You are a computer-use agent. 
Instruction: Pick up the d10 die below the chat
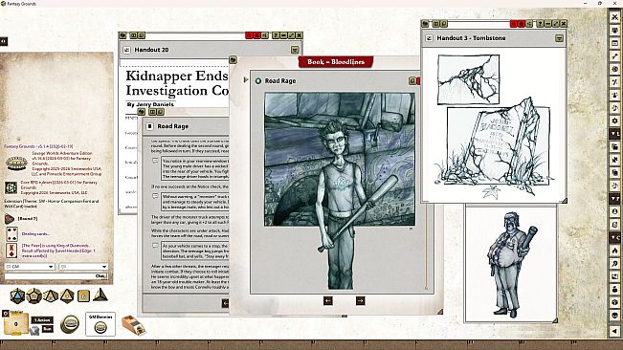tap(51, 295)
